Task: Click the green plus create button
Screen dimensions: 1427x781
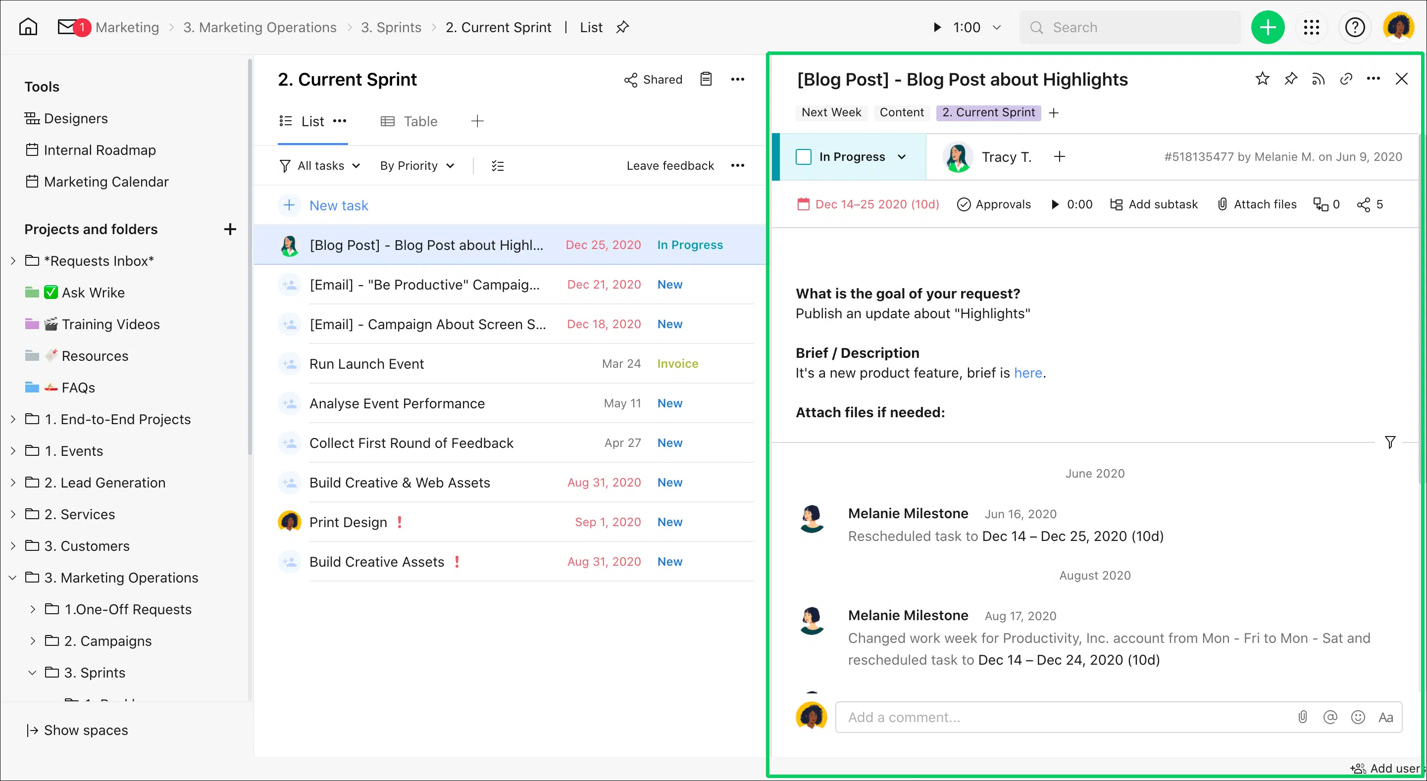Action: point(1268,27)
